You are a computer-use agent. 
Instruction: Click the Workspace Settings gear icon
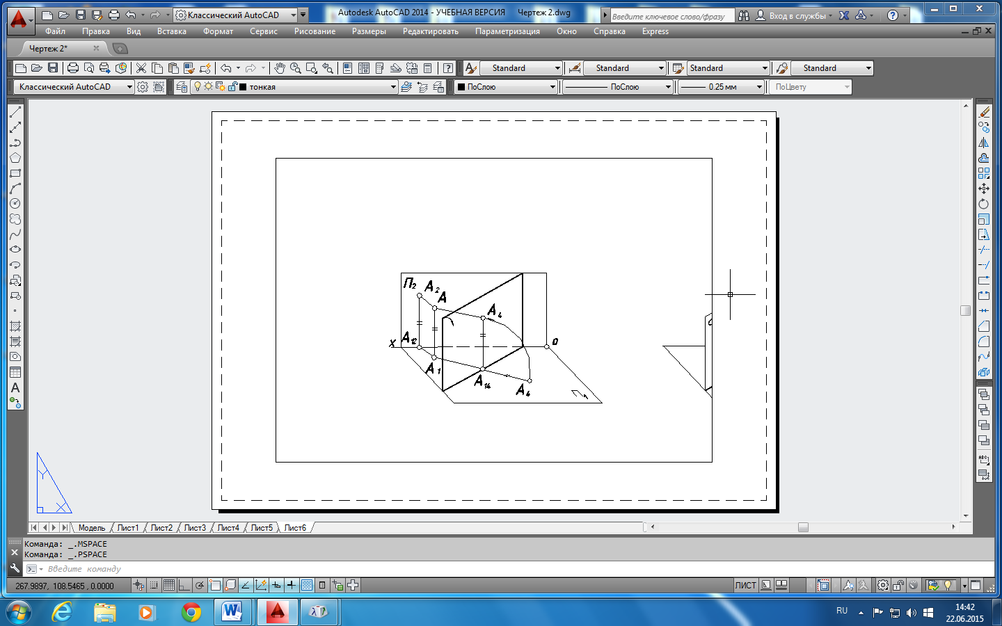143,87
